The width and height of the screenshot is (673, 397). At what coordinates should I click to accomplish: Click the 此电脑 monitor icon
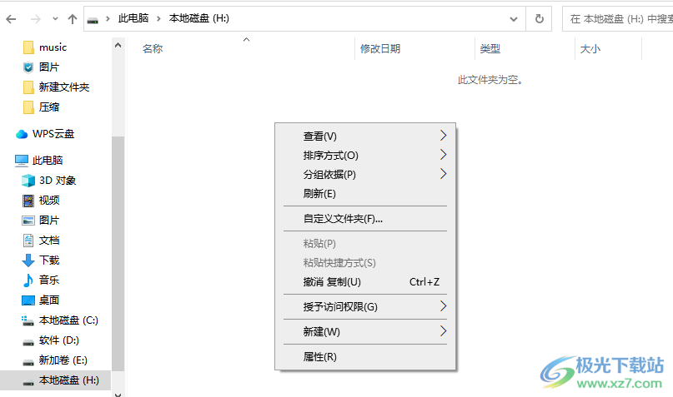[x=22, y=161]
